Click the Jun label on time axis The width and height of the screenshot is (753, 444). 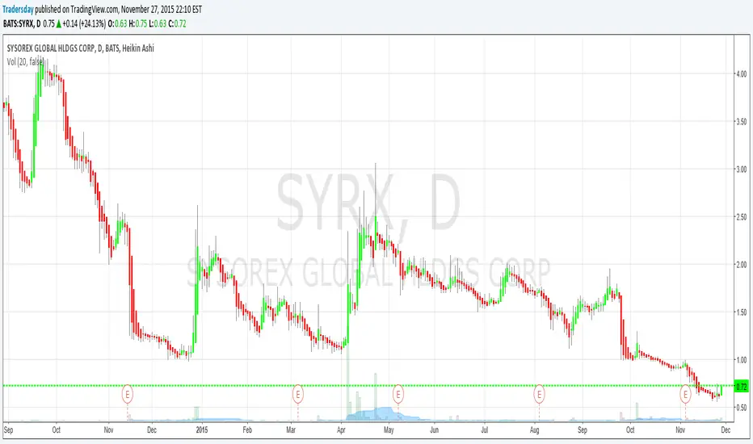click(x=434, y=429)
